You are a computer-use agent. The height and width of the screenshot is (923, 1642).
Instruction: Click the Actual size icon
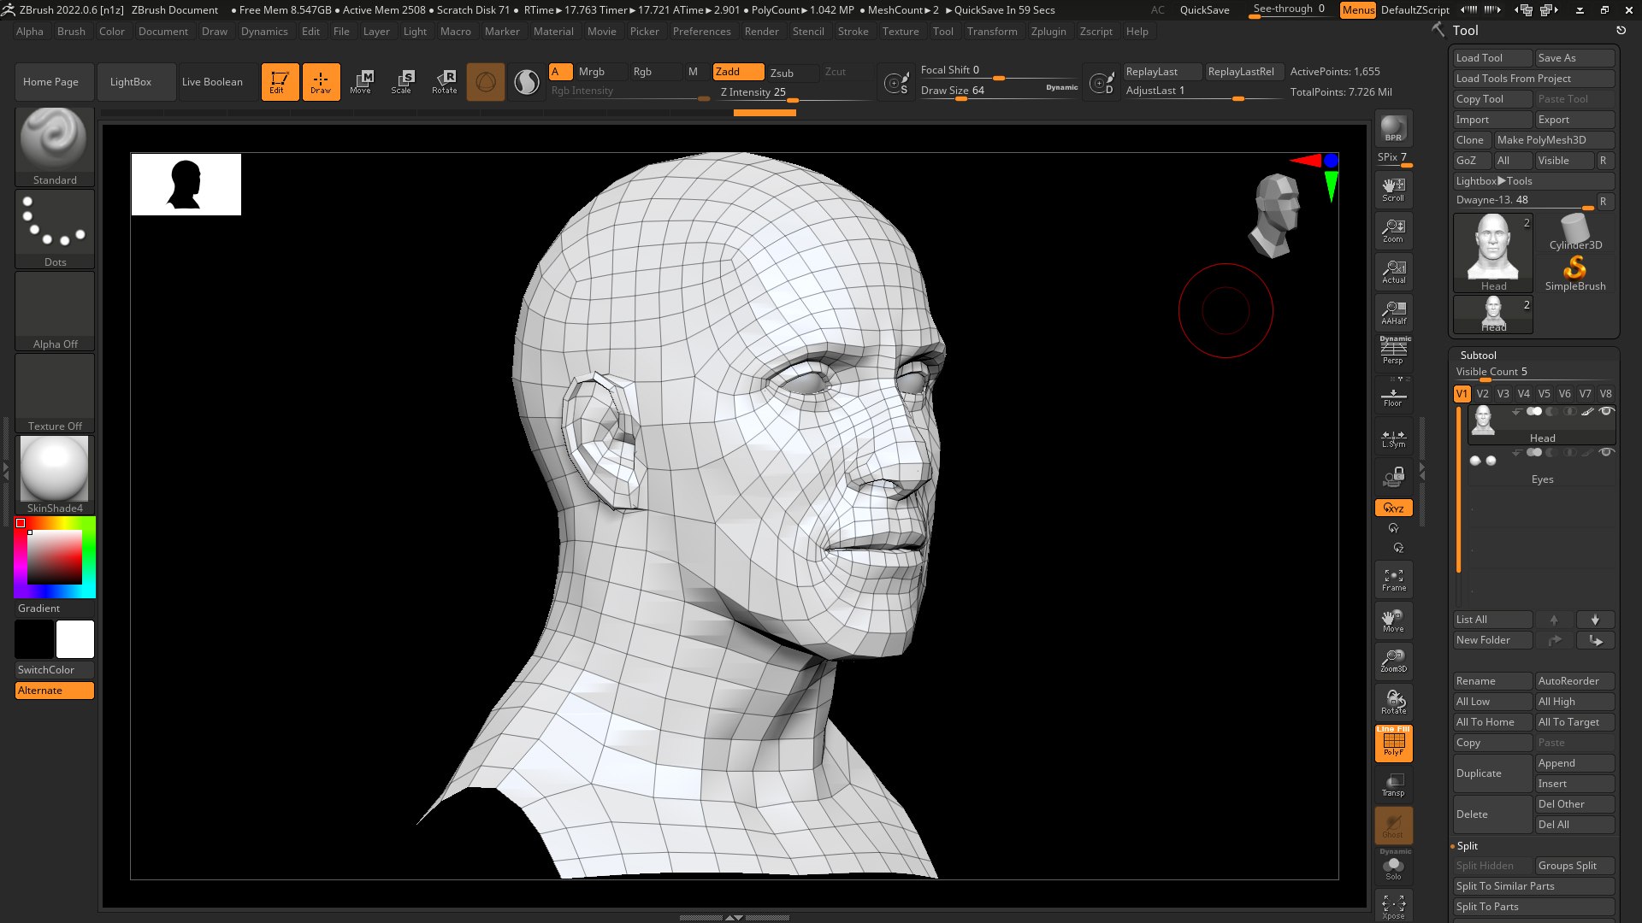click(1393, 272)
